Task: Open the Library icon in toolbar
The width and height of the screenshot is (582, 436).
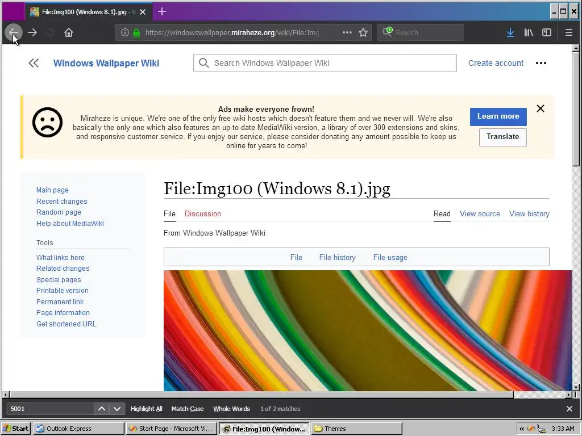Action: click(529, 32)
